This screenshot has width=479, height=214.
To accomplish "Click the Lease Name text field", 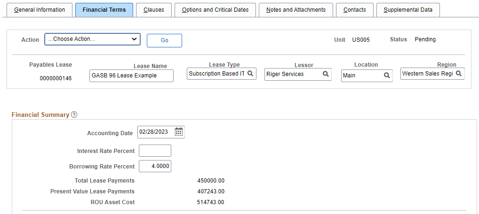I will 131,76.
